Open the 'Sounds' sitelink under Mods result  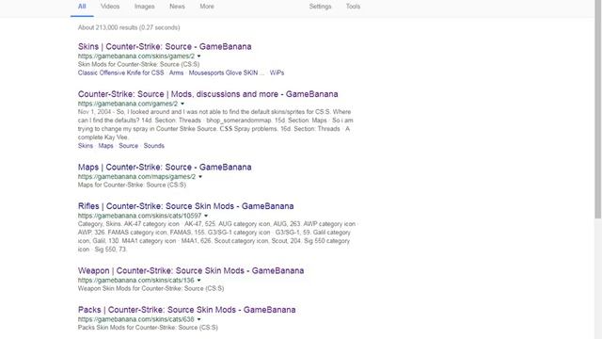coord(154,146)
